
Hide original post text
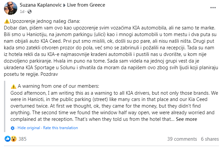(29, 128)
